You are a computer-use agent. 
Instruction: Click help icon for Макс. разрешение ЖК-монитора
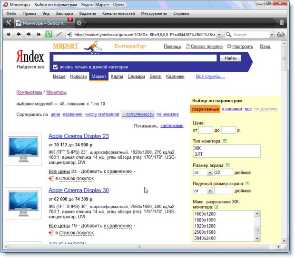point(216,207)
